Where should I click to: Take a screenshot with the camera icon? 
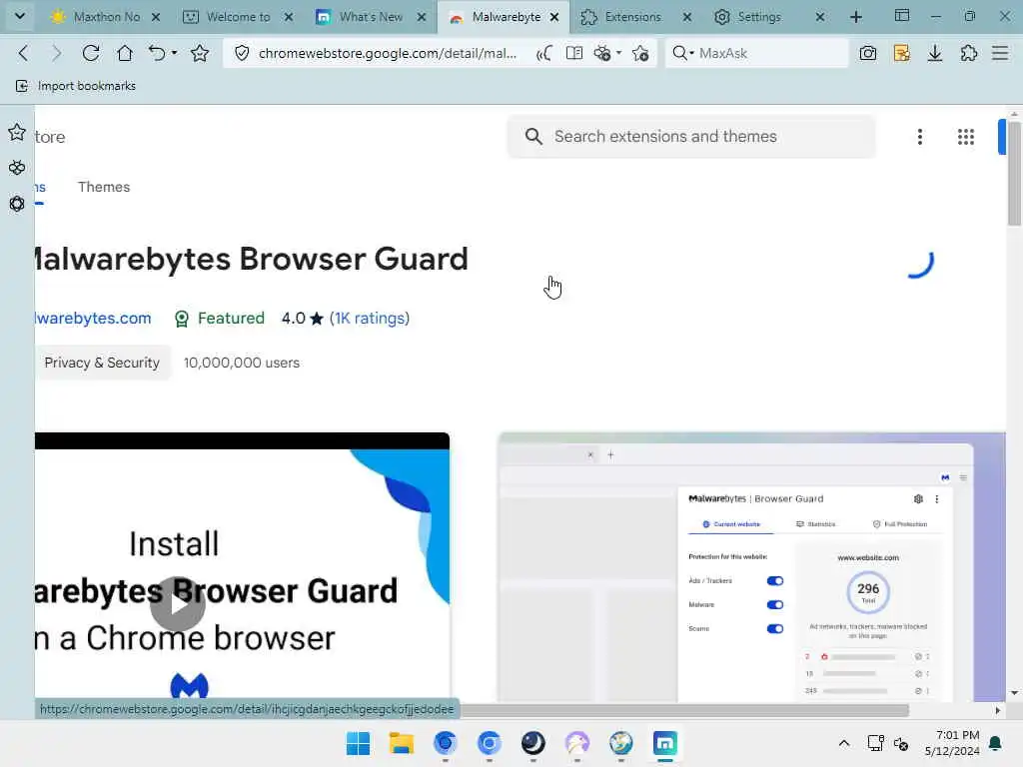(868, 53)
